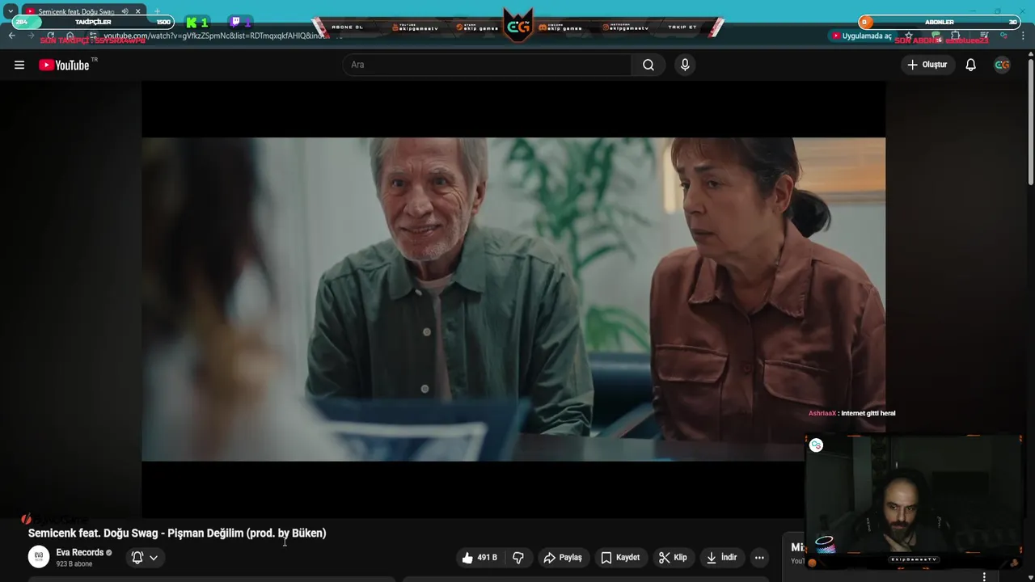Open the account avatar menu
Image resolution: width=1035 pixels, height=582 pixels.
tap(1002, 65)
